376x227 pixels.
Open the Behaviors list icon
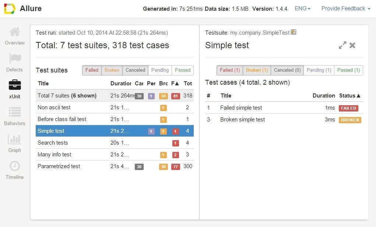point(15,113)
